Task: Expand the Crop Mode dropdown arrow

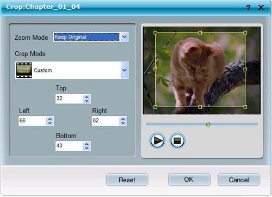Action: pyautogui.click(x=125, y=70)
